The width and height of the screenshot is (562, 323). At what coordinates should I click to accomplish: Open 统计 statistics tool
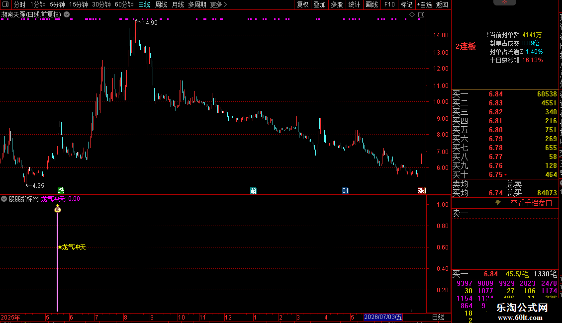(x=354, y=4)
